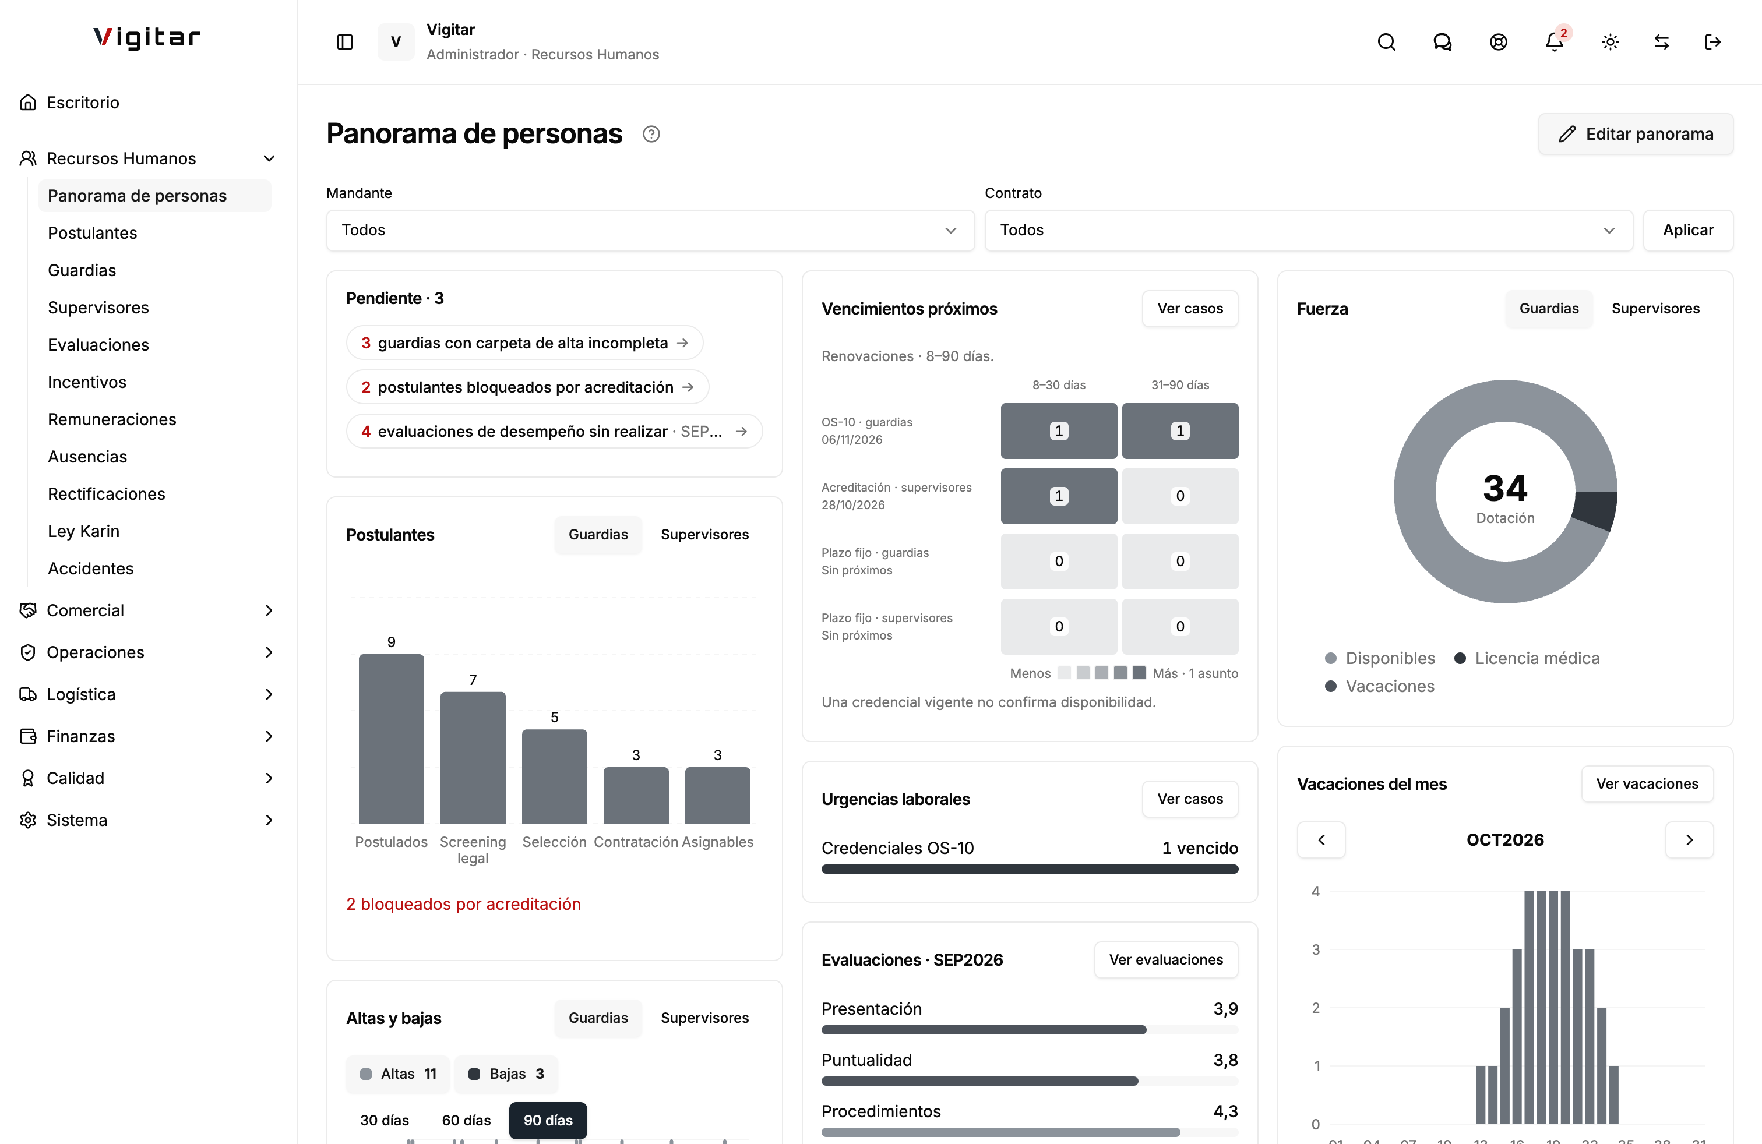1762x1144 pixels.
Task: Select Supervisores in Postulantes card
Action: (705, 534)
